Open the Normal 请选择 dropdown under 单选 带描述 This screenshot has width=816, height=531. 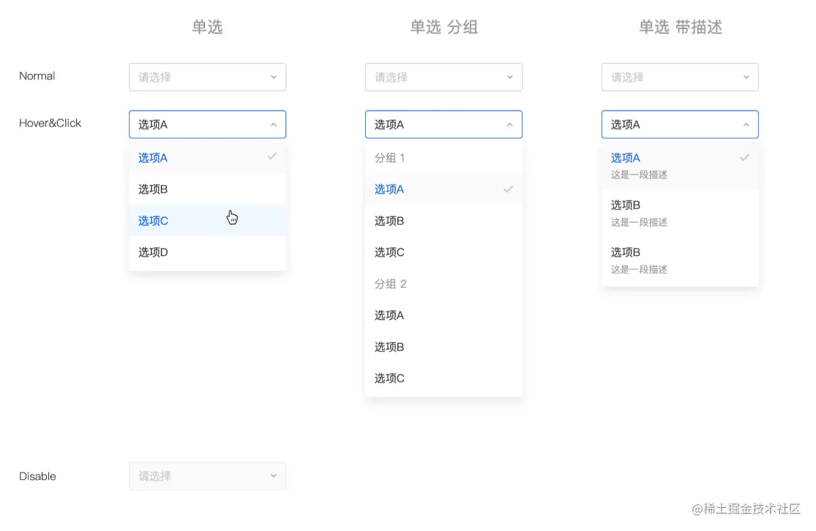(680, 77)
